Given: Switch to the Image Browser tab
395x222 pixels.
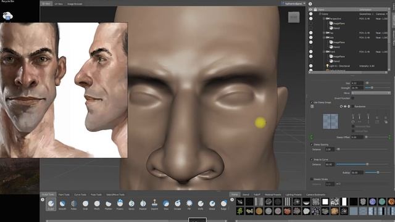Looking at the screenshot, I should pyautogui.click(x=75, y=4).
